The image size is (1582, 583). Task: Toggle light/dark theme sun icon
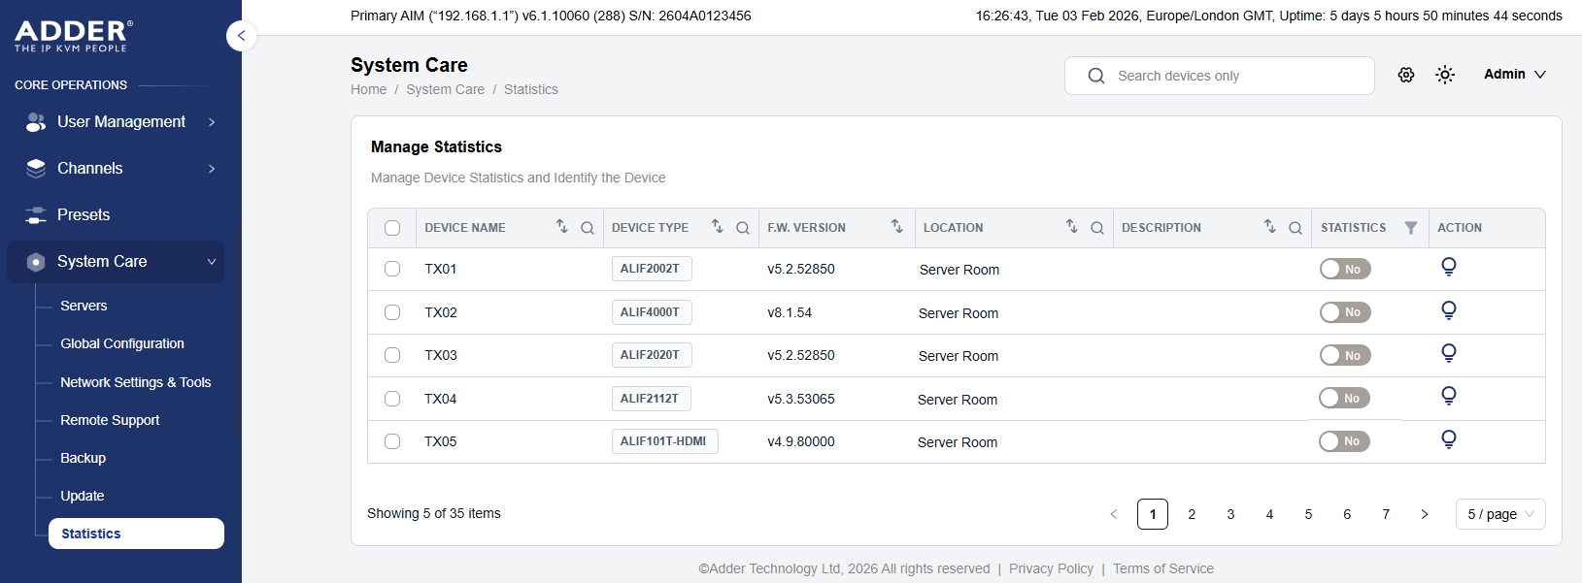coord(1445,75)
